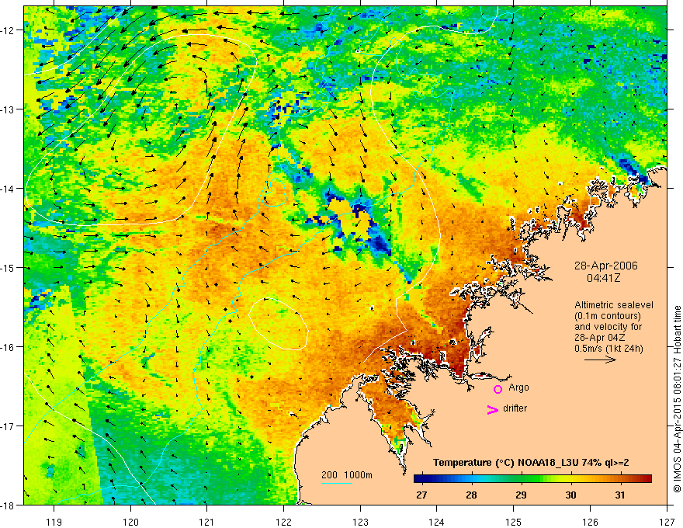The height and width of the screenshot is (528, 683).
Task: Click the '28-Apr 04Z' text line
Action: [x=604, y=338]
